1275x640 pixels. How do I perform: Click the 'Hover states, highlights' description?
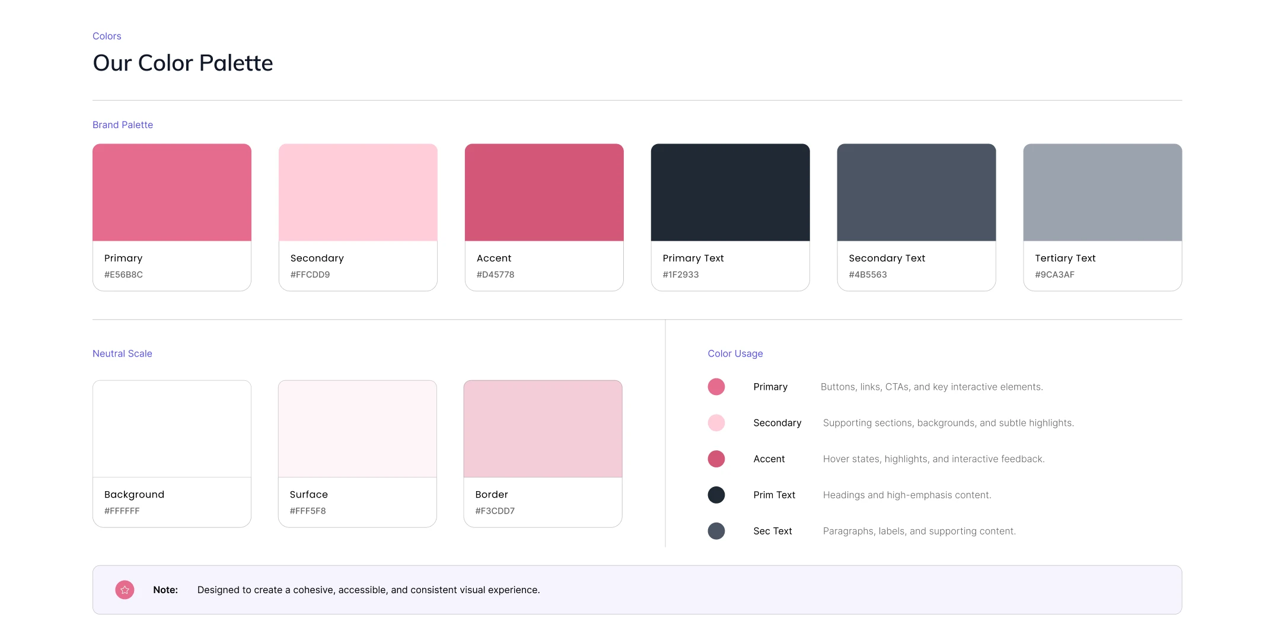934,459
